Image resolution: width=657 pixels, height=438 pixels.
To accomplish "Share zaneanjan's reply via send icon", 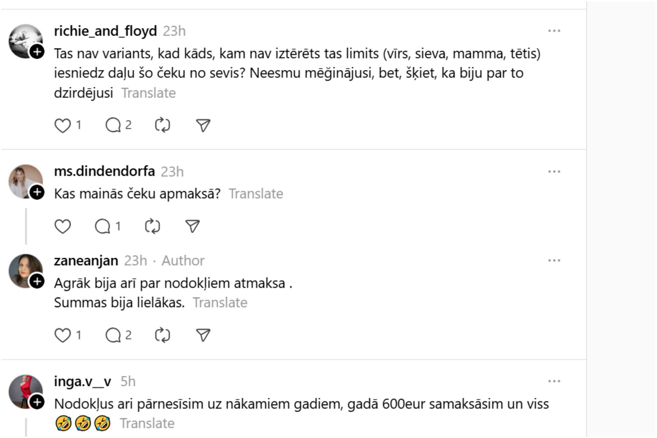I will (203, 335).
